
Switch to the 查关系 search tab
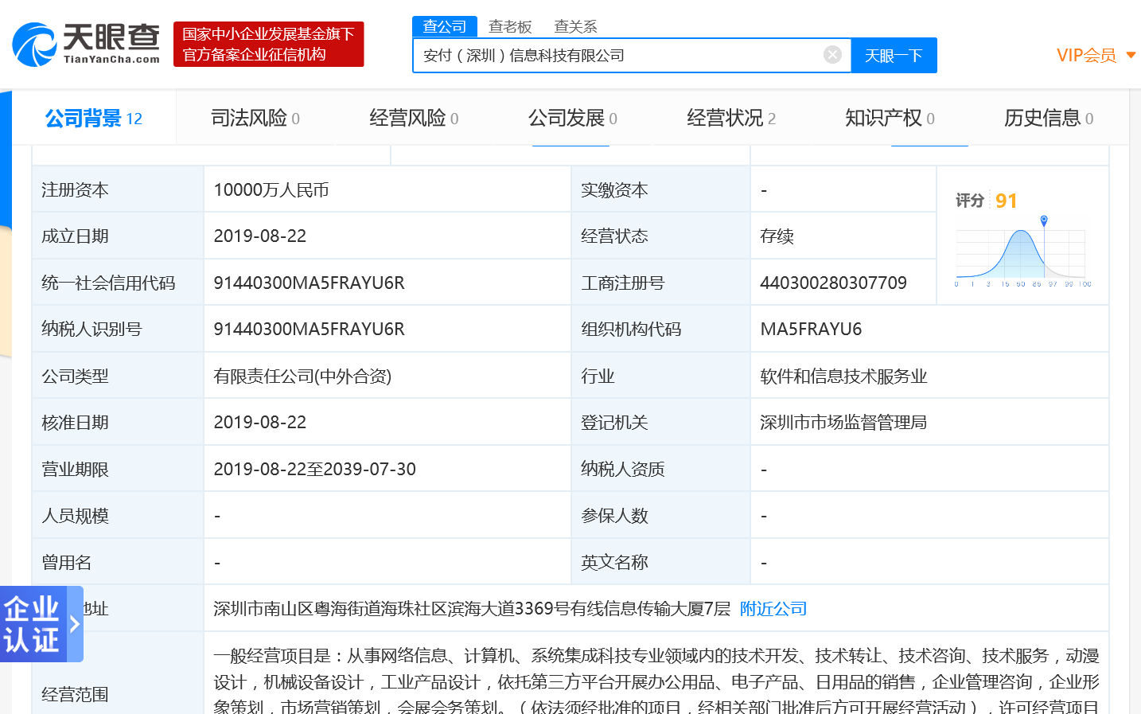(x=575, y=27)
